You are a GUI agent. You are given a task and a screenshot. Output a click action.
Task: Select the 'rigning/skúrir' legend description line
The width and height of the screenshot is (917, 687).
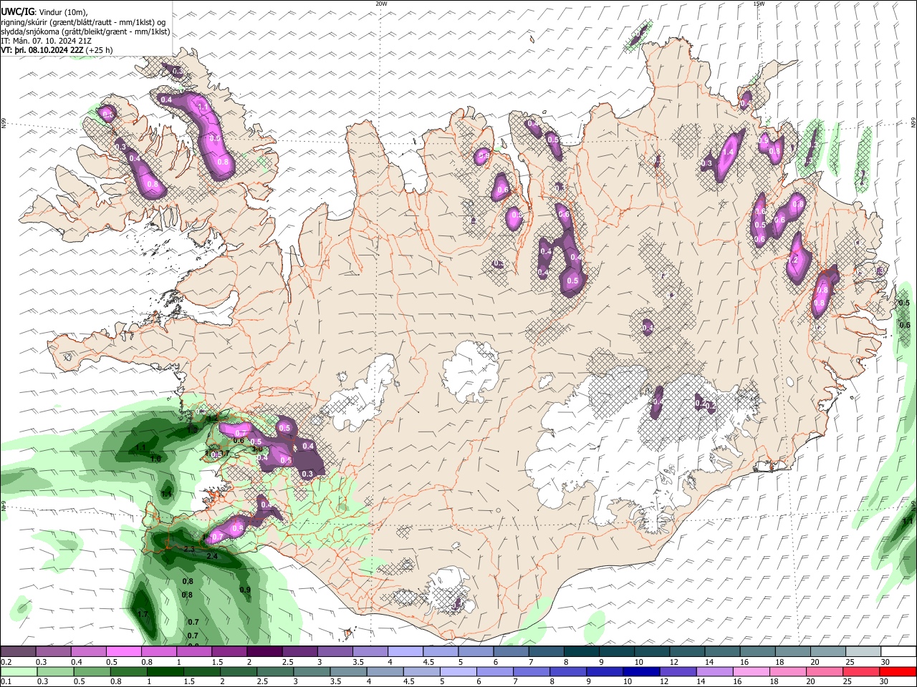pyautogui.click(x=83, y=22)
